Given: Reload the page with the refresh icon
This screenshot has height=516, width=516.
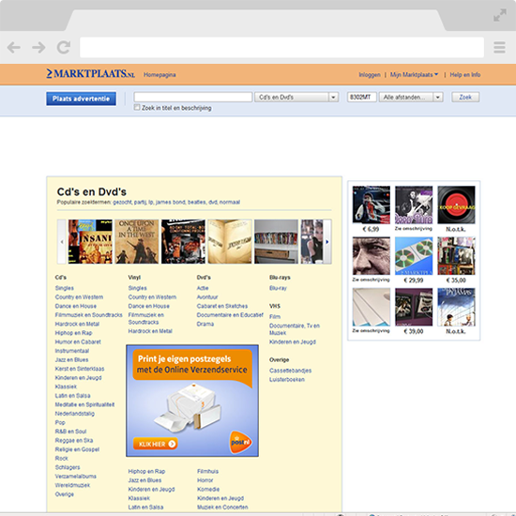Looking at the screenshot, I should click(64, 48).
